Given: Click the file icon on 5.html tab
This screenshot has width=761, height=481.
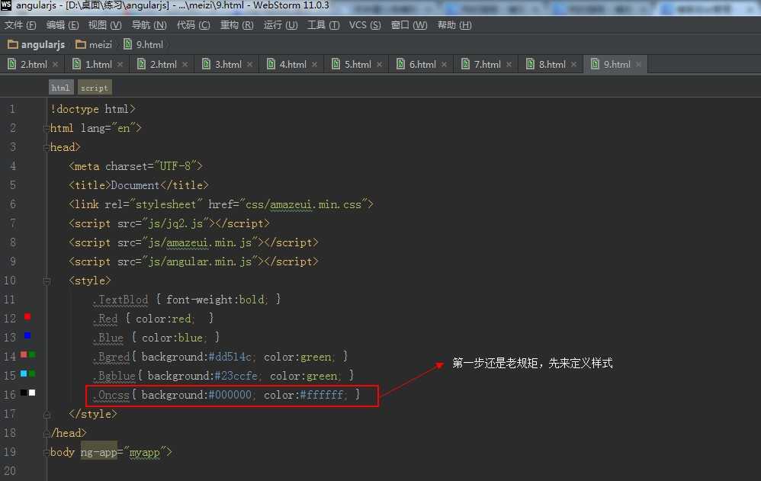Looking at the screenshot, I should [x=336, y=64].
